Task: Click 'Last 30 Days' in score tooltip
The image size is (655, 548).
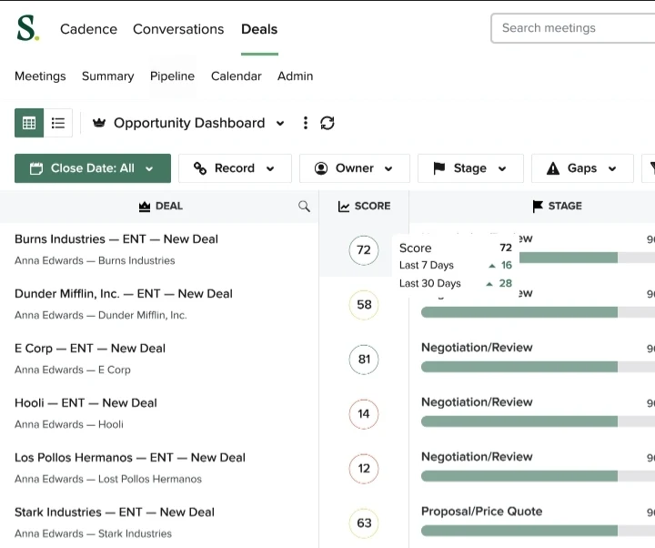Action: (x=429, y=283)
